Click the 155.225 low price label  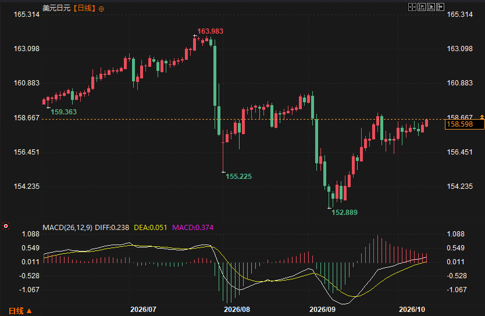238,177
